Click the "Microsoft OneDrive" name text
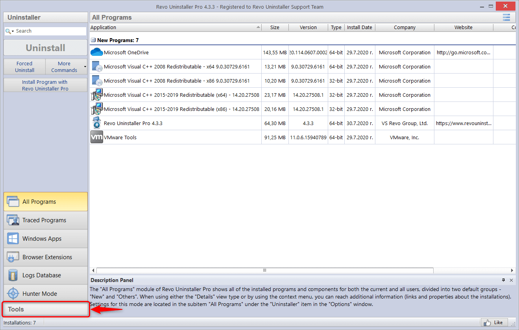Screen dimensions: 519x330 (x=126, y=52)
